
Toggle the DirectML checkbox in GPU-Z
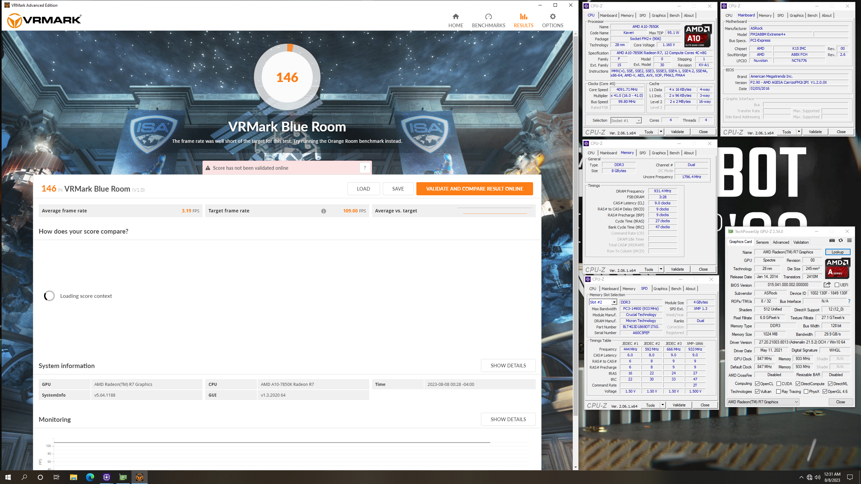(830, 384)
